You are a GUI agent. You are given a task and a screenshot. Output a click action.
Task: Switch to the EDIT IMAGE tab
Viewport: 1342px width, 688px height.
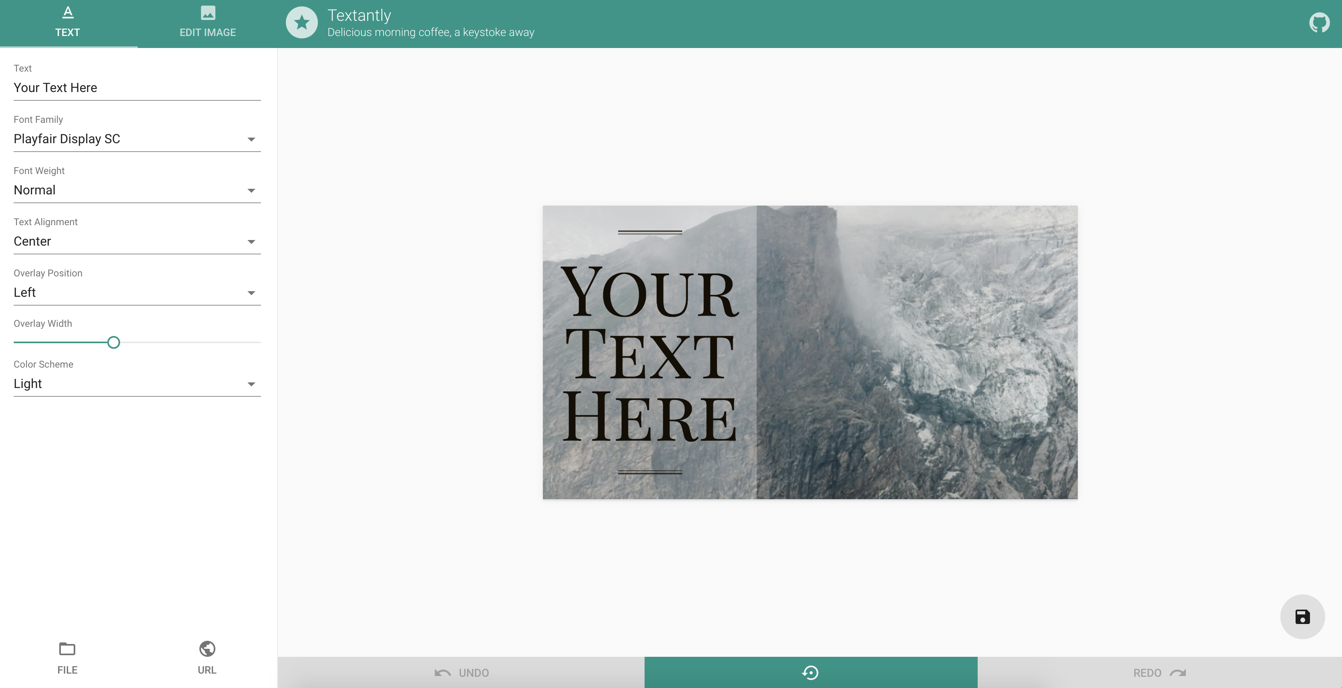208,32
